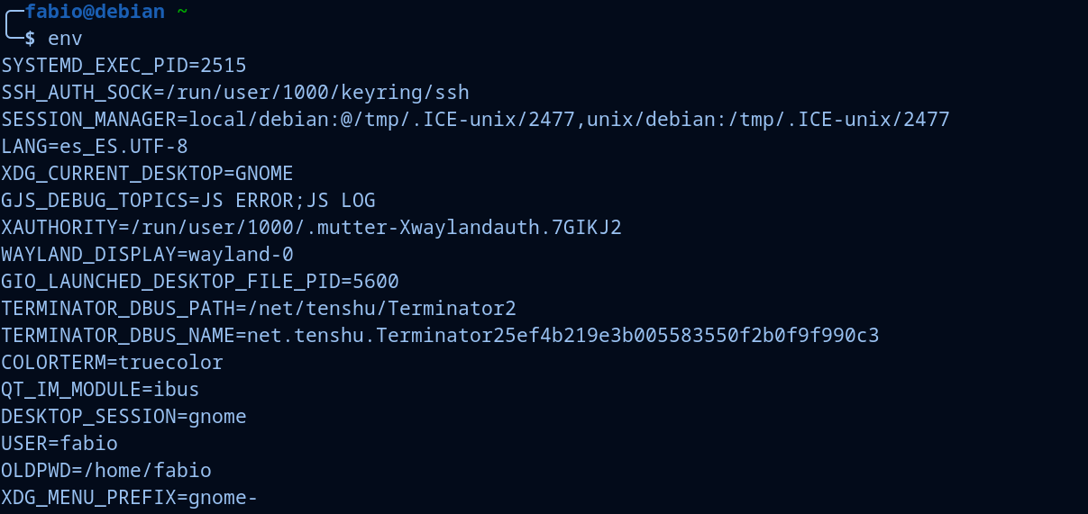Click the OLDPWD=/home/fabio line
Screen dimensions: 1088x514
(x=106, y=471)
